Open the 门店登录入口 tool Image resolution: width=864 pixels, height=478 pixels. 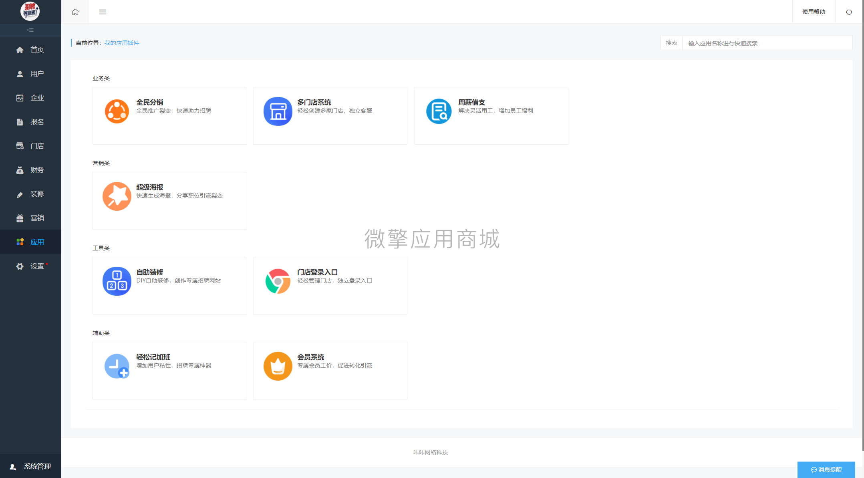(330, 285)
